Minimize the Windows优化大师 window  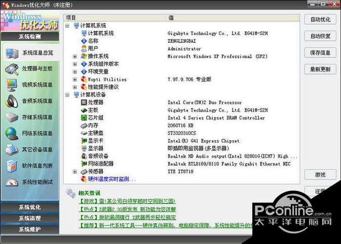point(312,4)
